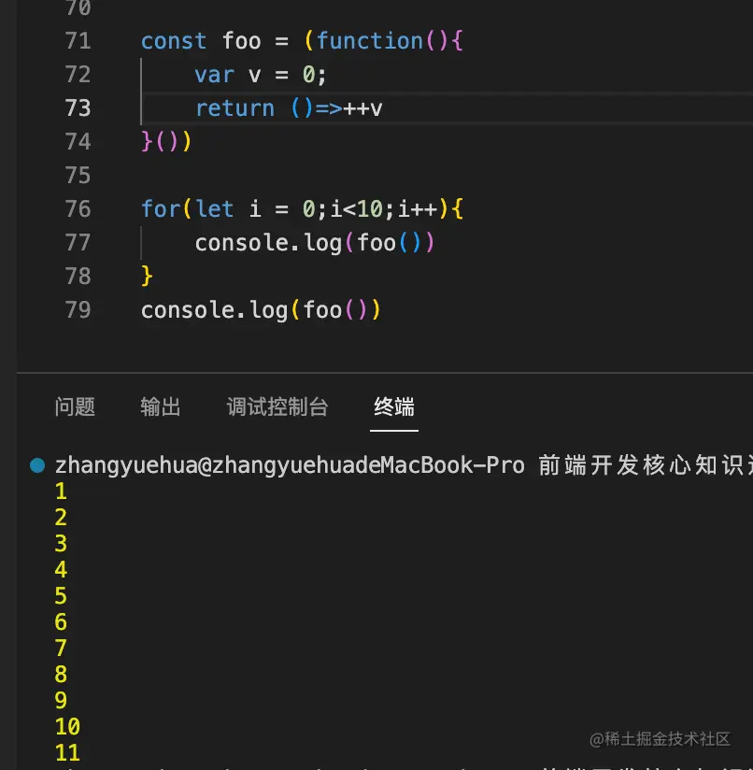This screenshot has width=753, height=770.
Task: Select the 终端 (Terminal) tab
Action: coord(394,406)
